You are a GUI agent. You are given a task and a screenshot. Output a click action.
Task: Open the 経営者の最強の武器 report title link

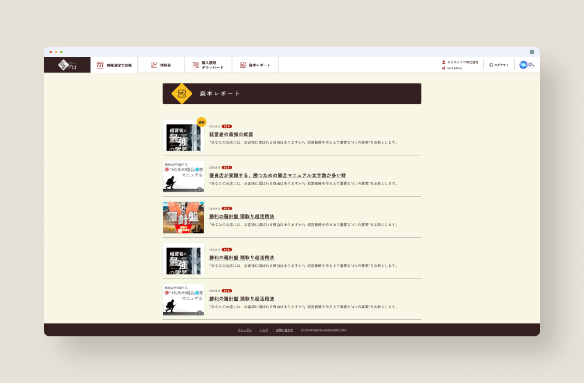pos(231,134)
